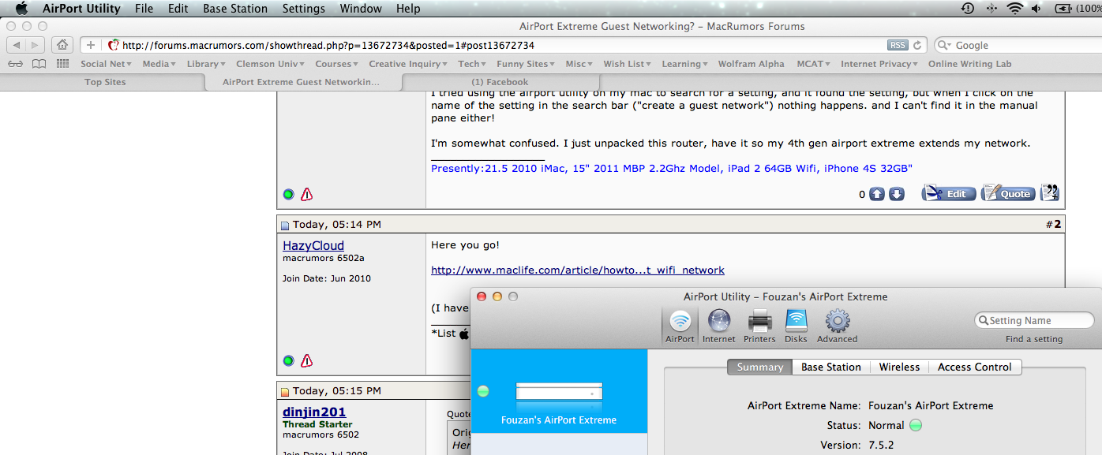
Task: Reload the page with the refresh icon
Action: coord(917,45)
